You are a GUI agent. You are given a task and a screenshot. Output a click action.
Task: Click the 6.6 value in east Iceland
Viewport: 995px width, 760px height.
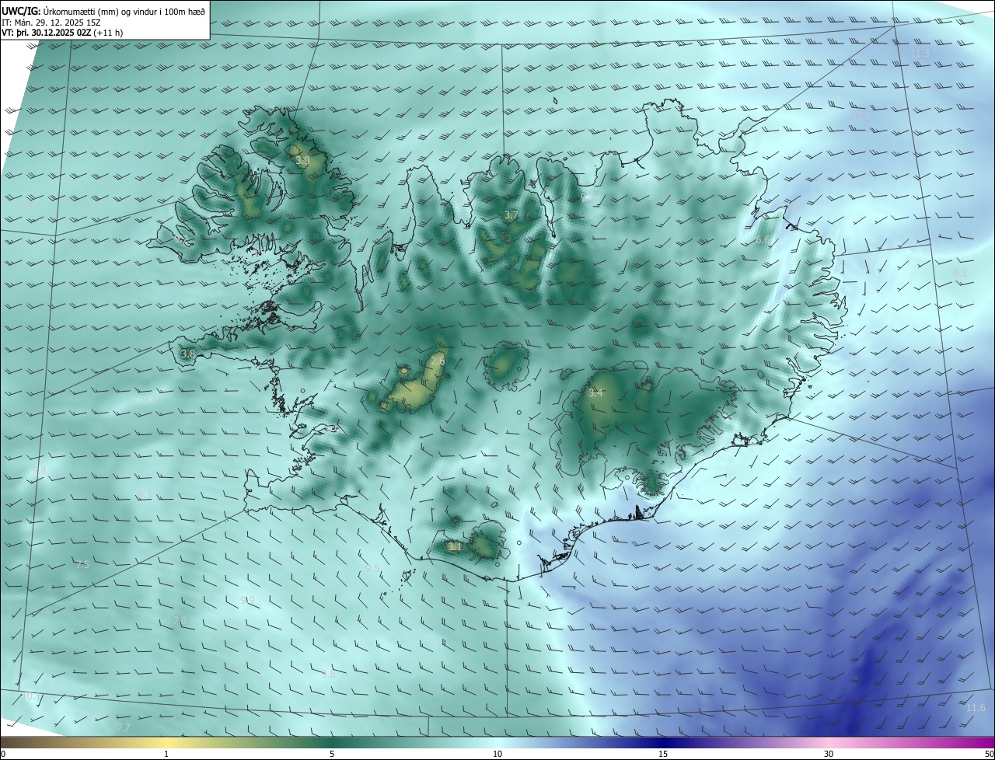point(763,240)
